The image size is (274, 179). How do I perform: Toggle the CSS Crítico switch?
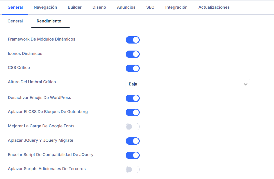tap(133, 68)
